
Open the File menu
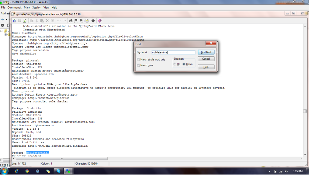tap(3, 8)
